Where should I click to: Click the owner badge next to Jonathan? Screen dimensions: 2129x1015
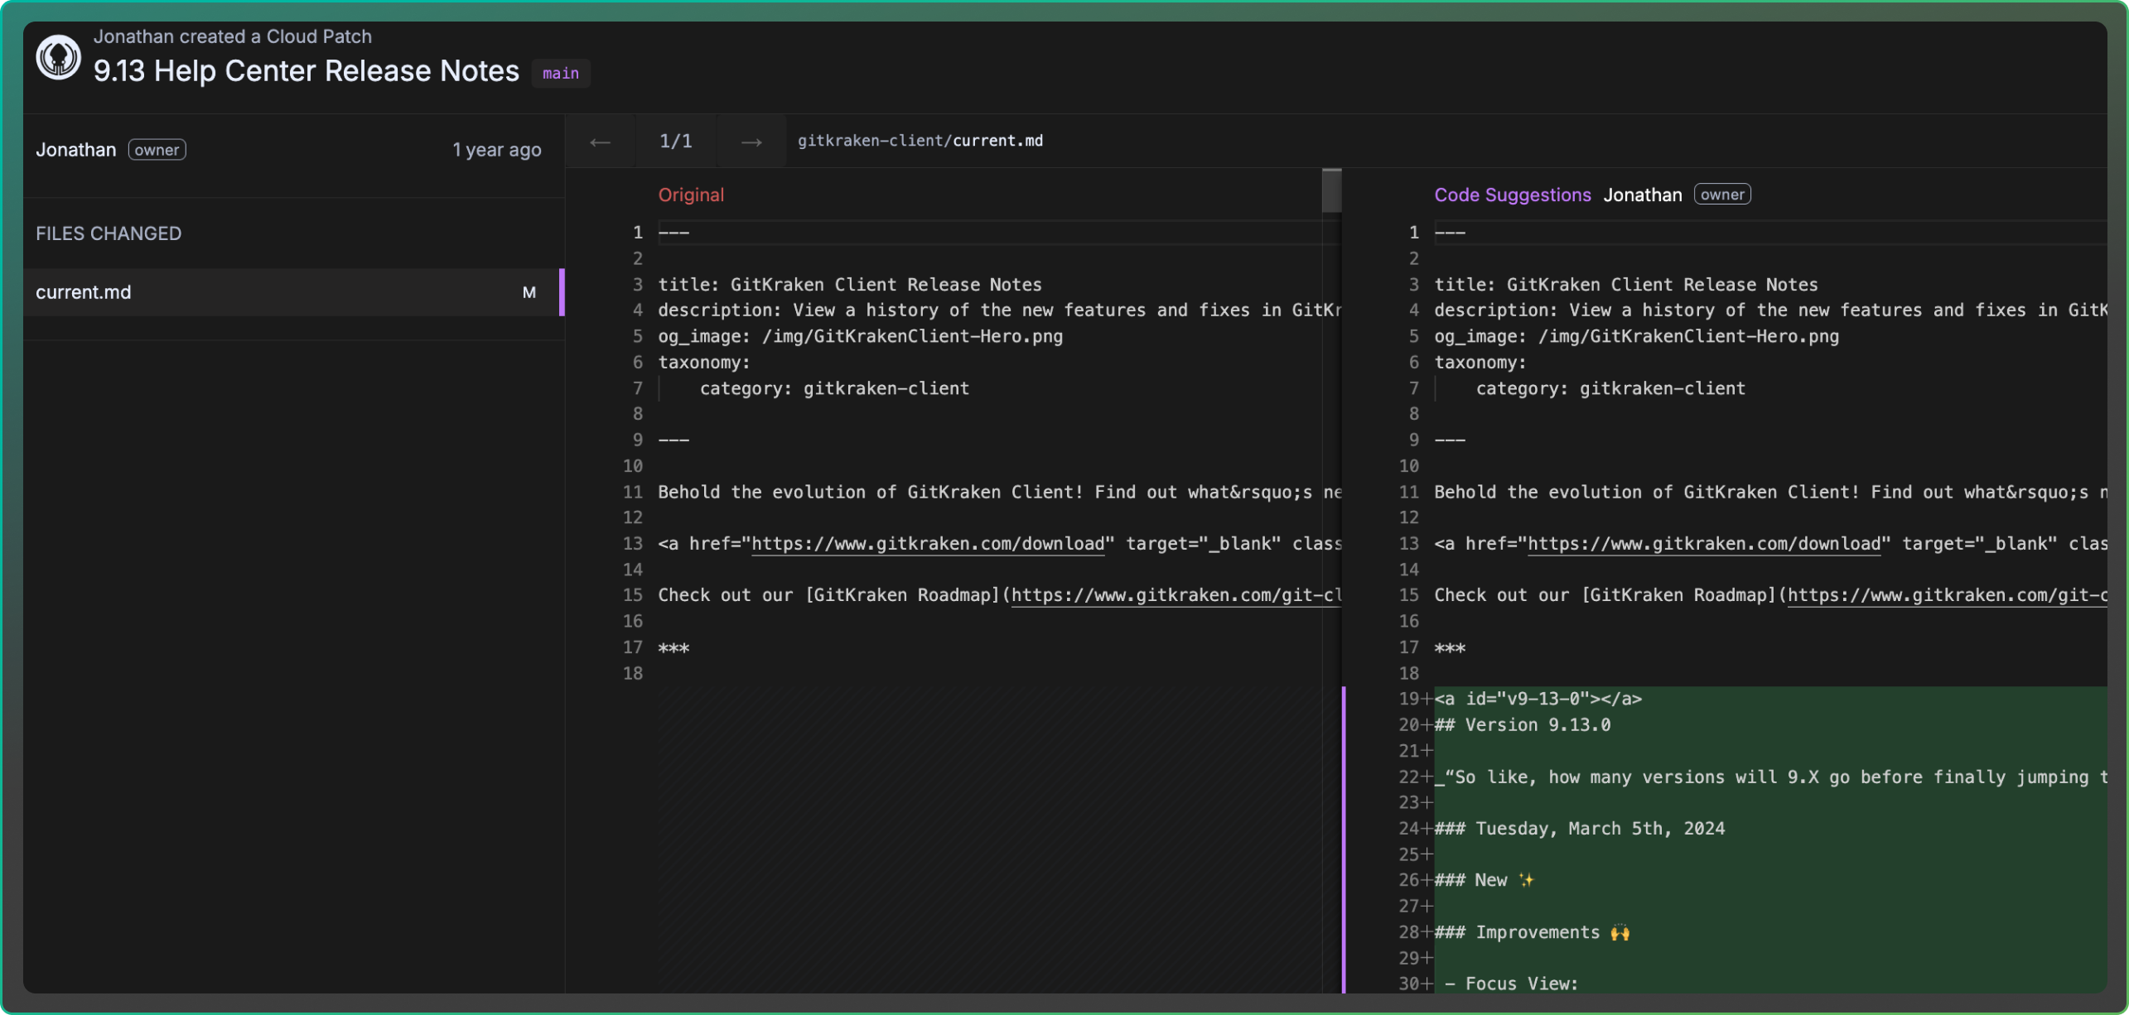157,149
